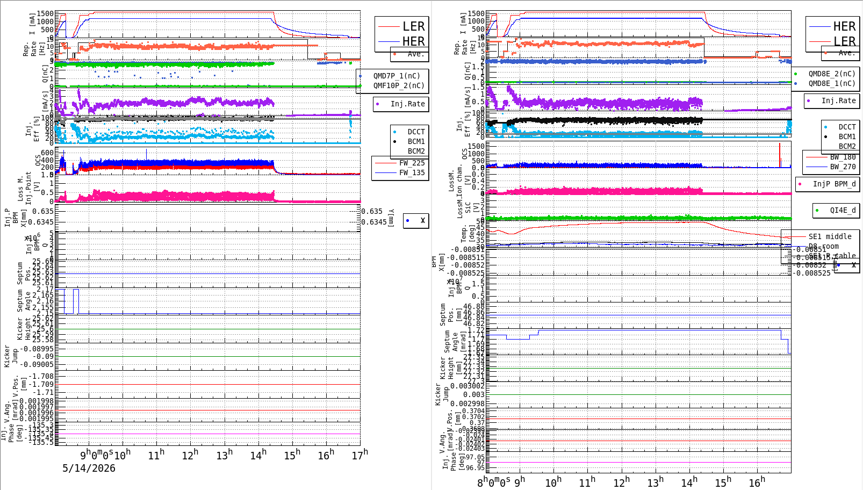The width and height of the screenshot is (863, 490).
Task: Select the QMD8E_2(nC) legend label
Action: pos(832,74)
